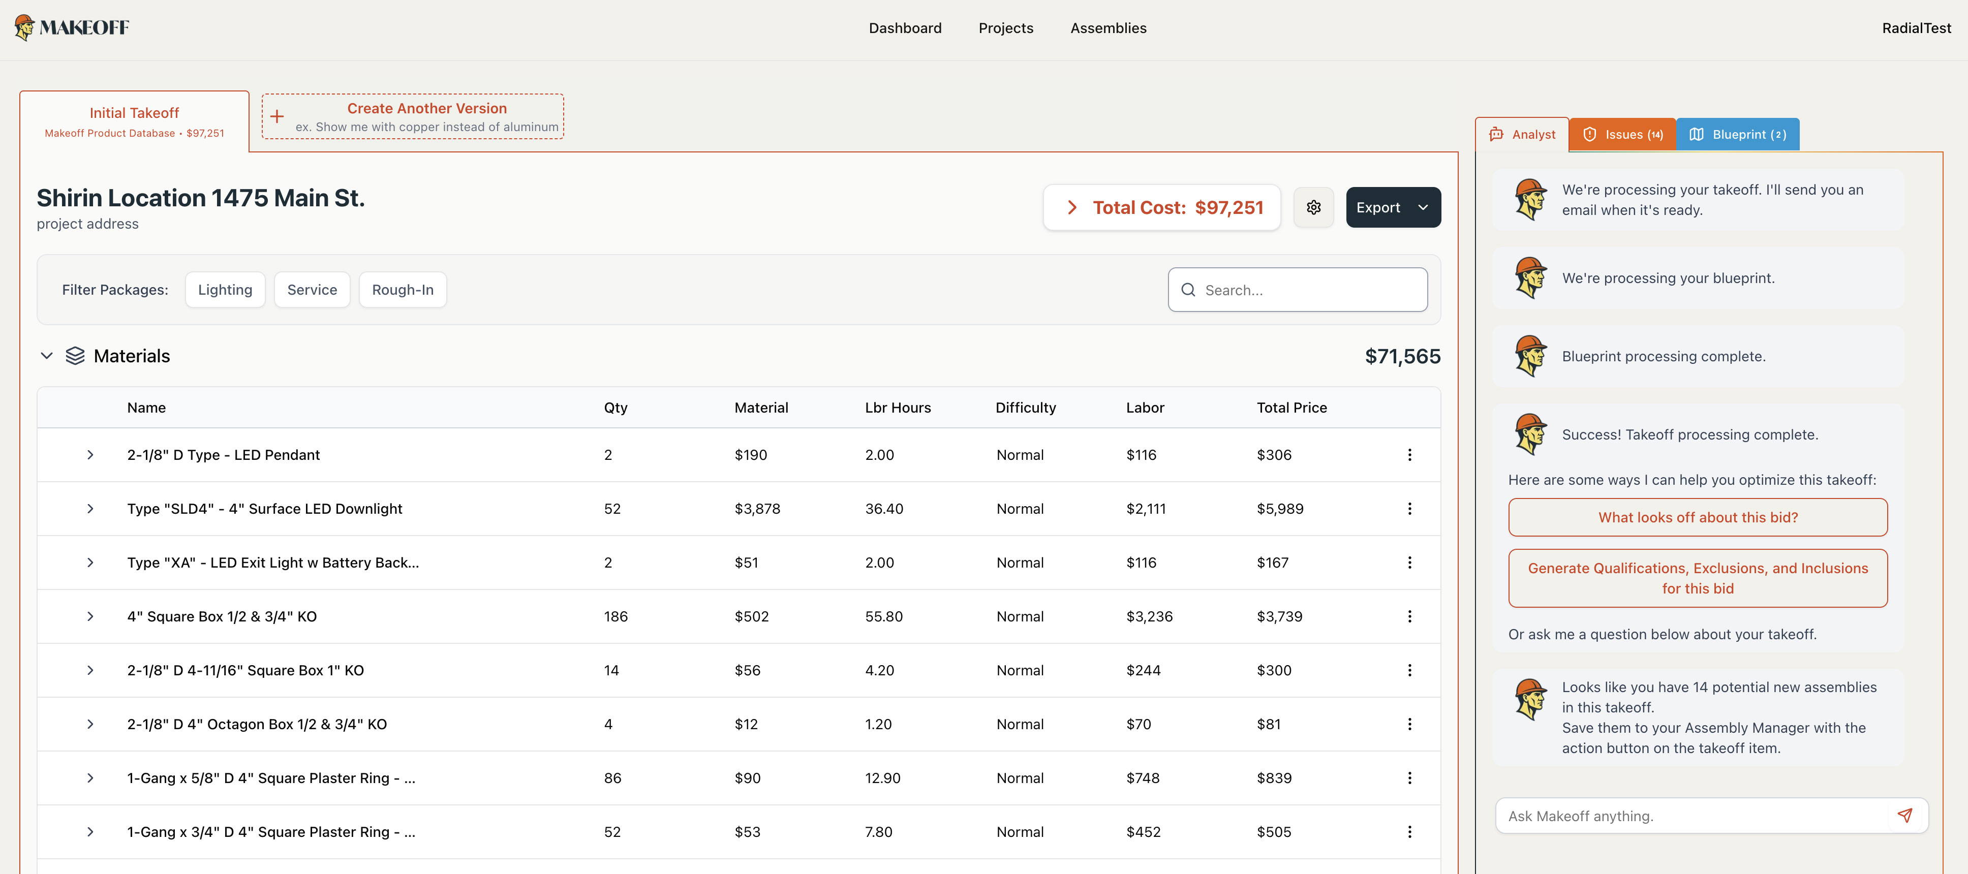Toggle the Service package filter

312,290
